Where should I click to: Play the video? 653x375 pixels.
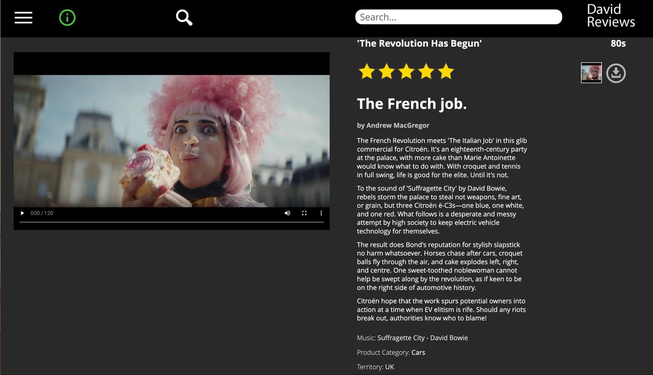pos(22,213)
